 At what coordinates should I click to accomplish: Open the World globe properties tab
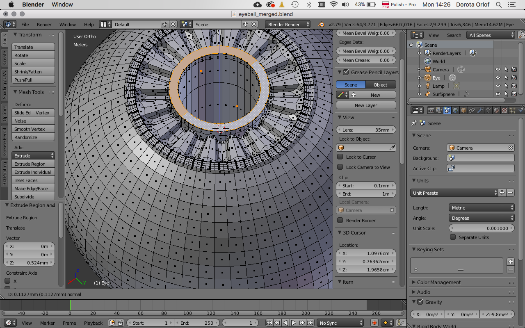(455, 110)
